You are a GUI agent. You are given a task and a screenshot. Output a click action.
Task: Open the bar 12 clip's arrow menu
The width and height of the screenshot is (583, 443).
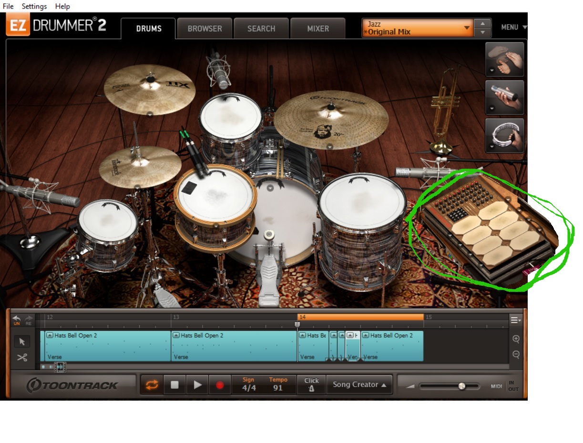(50, 335)
